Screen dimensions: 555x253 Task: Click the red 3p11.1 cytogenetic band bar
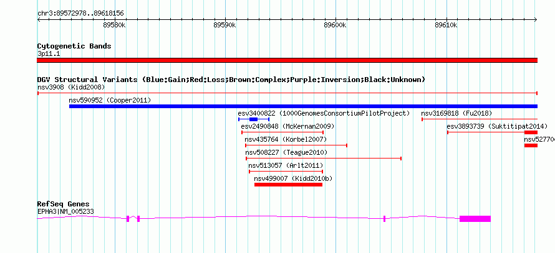(287, 60)
